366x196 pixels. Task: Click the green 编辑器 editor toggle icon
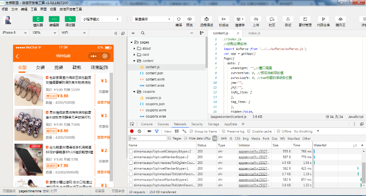tap(54, 19)
